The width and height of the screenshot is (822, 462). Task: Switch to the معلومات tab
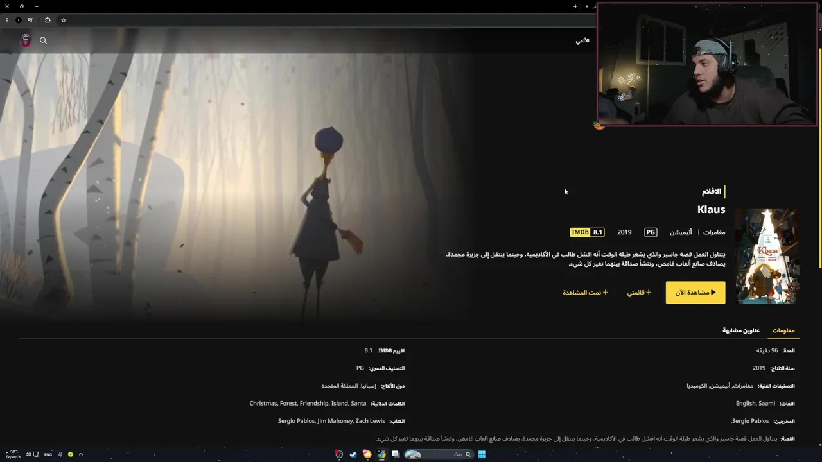[x=783, y=330]
